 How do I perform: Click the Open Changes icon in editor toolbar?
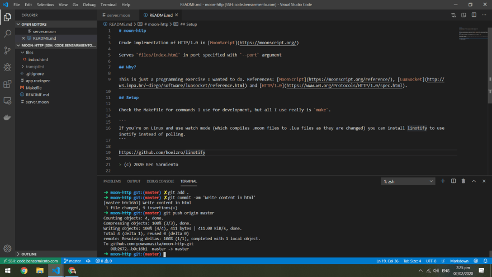pyautogui.click(x=453, y=15)
